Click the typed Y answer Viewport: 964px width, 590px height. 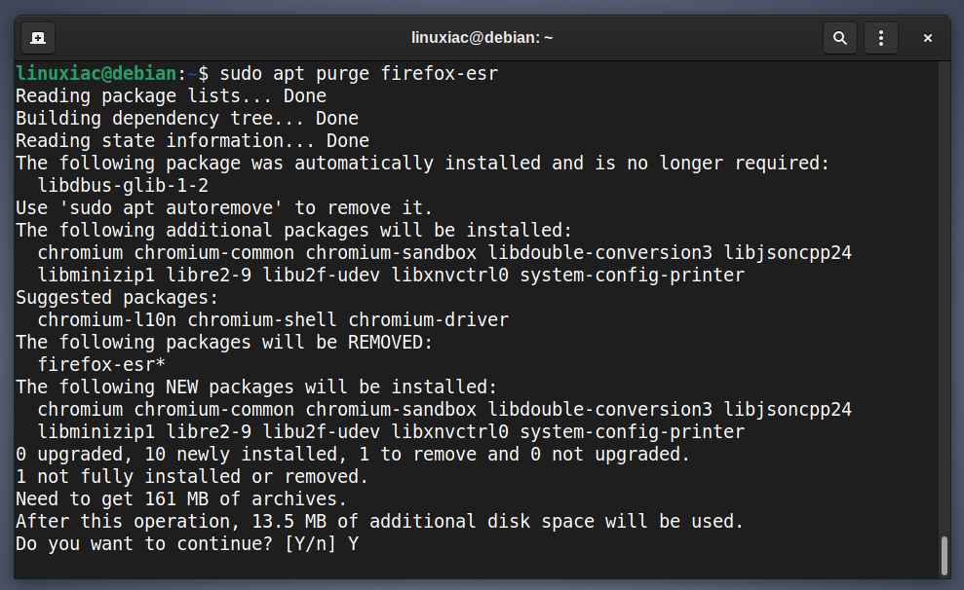click(353, 544)
